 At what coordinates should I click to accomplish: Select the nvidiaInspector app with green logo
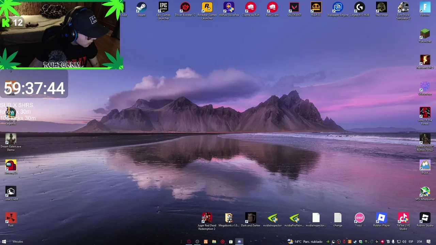click(x=272, y=219)
